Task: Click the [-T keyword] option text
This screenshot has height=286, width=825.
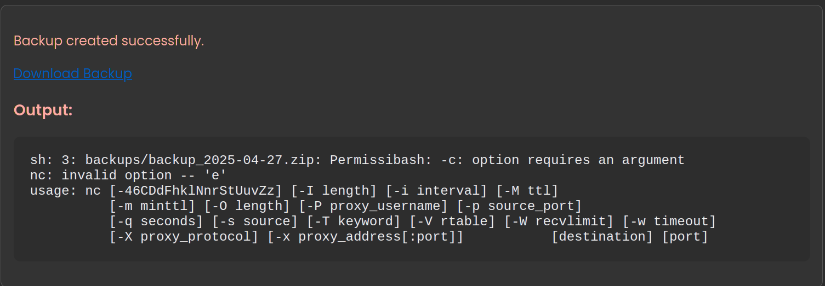Action: point(353,221)
